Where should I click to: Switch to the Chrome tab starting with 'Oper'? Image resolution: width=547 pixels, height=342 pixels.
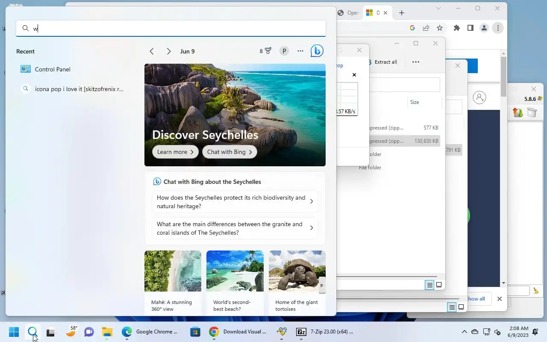350,13
